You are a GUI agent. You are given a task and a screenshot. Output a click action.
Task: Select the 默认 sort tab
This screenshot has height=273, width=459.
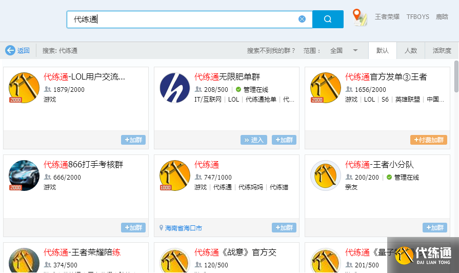383,51
